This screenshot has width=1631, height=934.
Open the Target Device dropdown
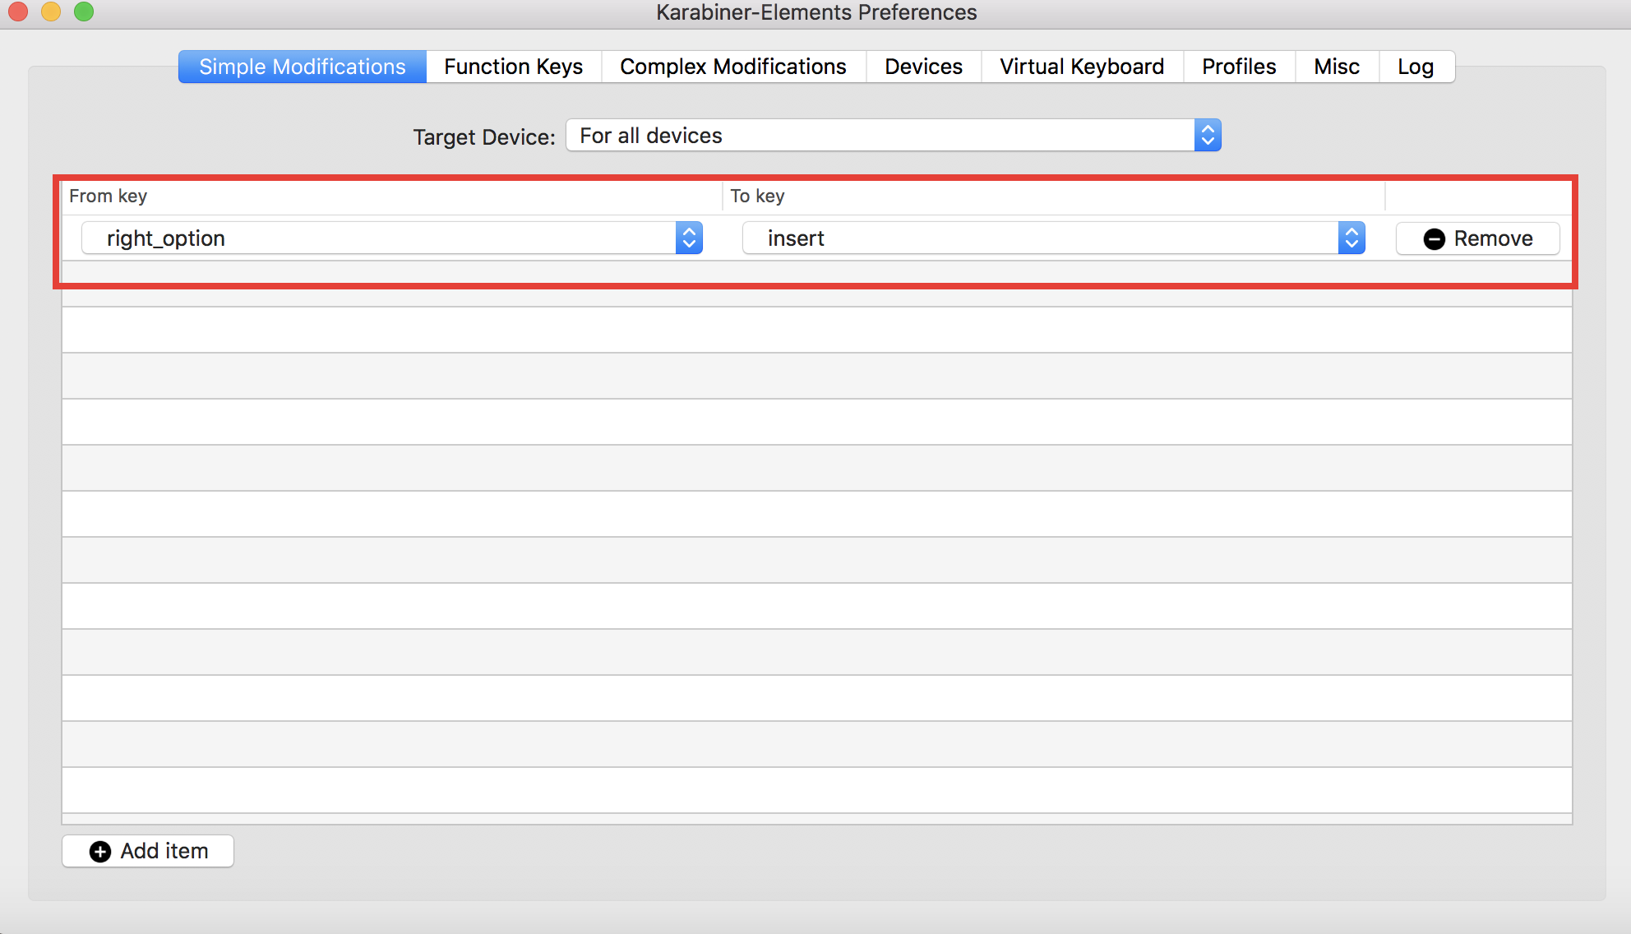click(894, 135)
